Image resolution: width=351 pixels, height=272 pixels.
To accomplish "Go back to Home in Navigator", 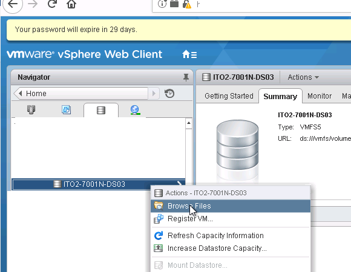I will [81, 94].
